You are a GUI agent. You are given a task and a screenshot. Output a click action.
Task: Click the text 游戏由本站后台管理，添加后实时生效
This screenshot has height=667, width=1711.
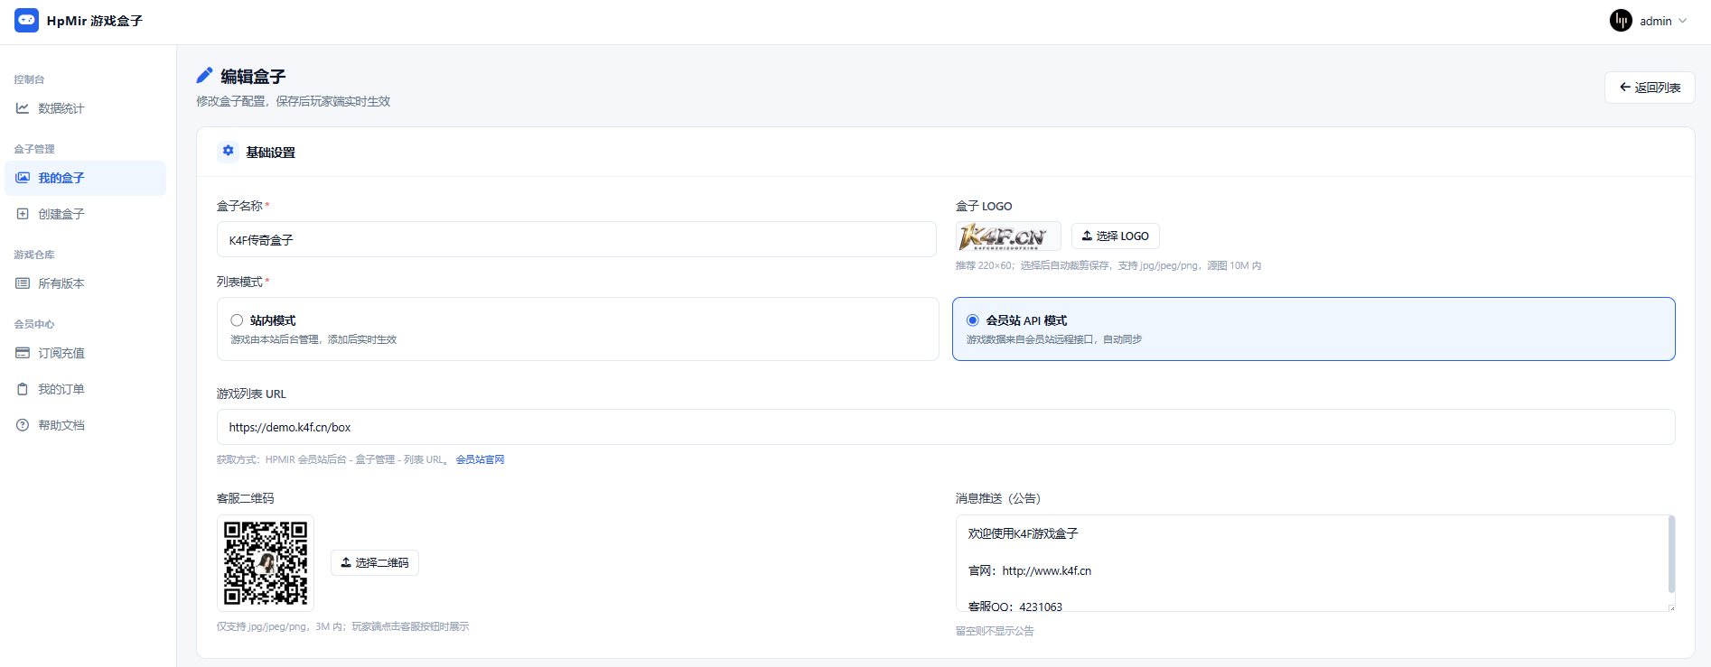(313, 339)
